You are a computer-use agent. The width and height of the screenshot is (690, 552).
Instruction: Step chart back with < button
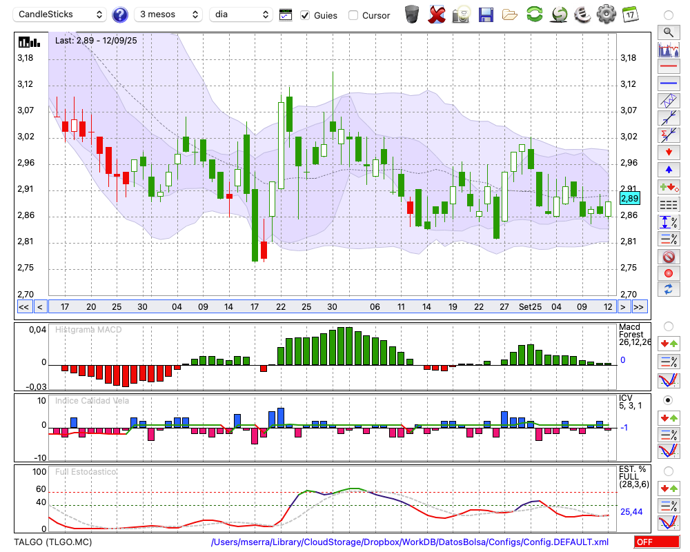click(x=40, y=307)
